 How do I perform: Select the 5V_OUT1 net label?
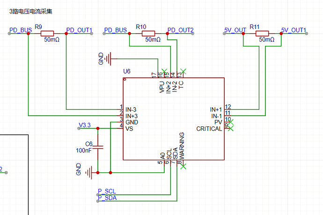tap(294, 30)
